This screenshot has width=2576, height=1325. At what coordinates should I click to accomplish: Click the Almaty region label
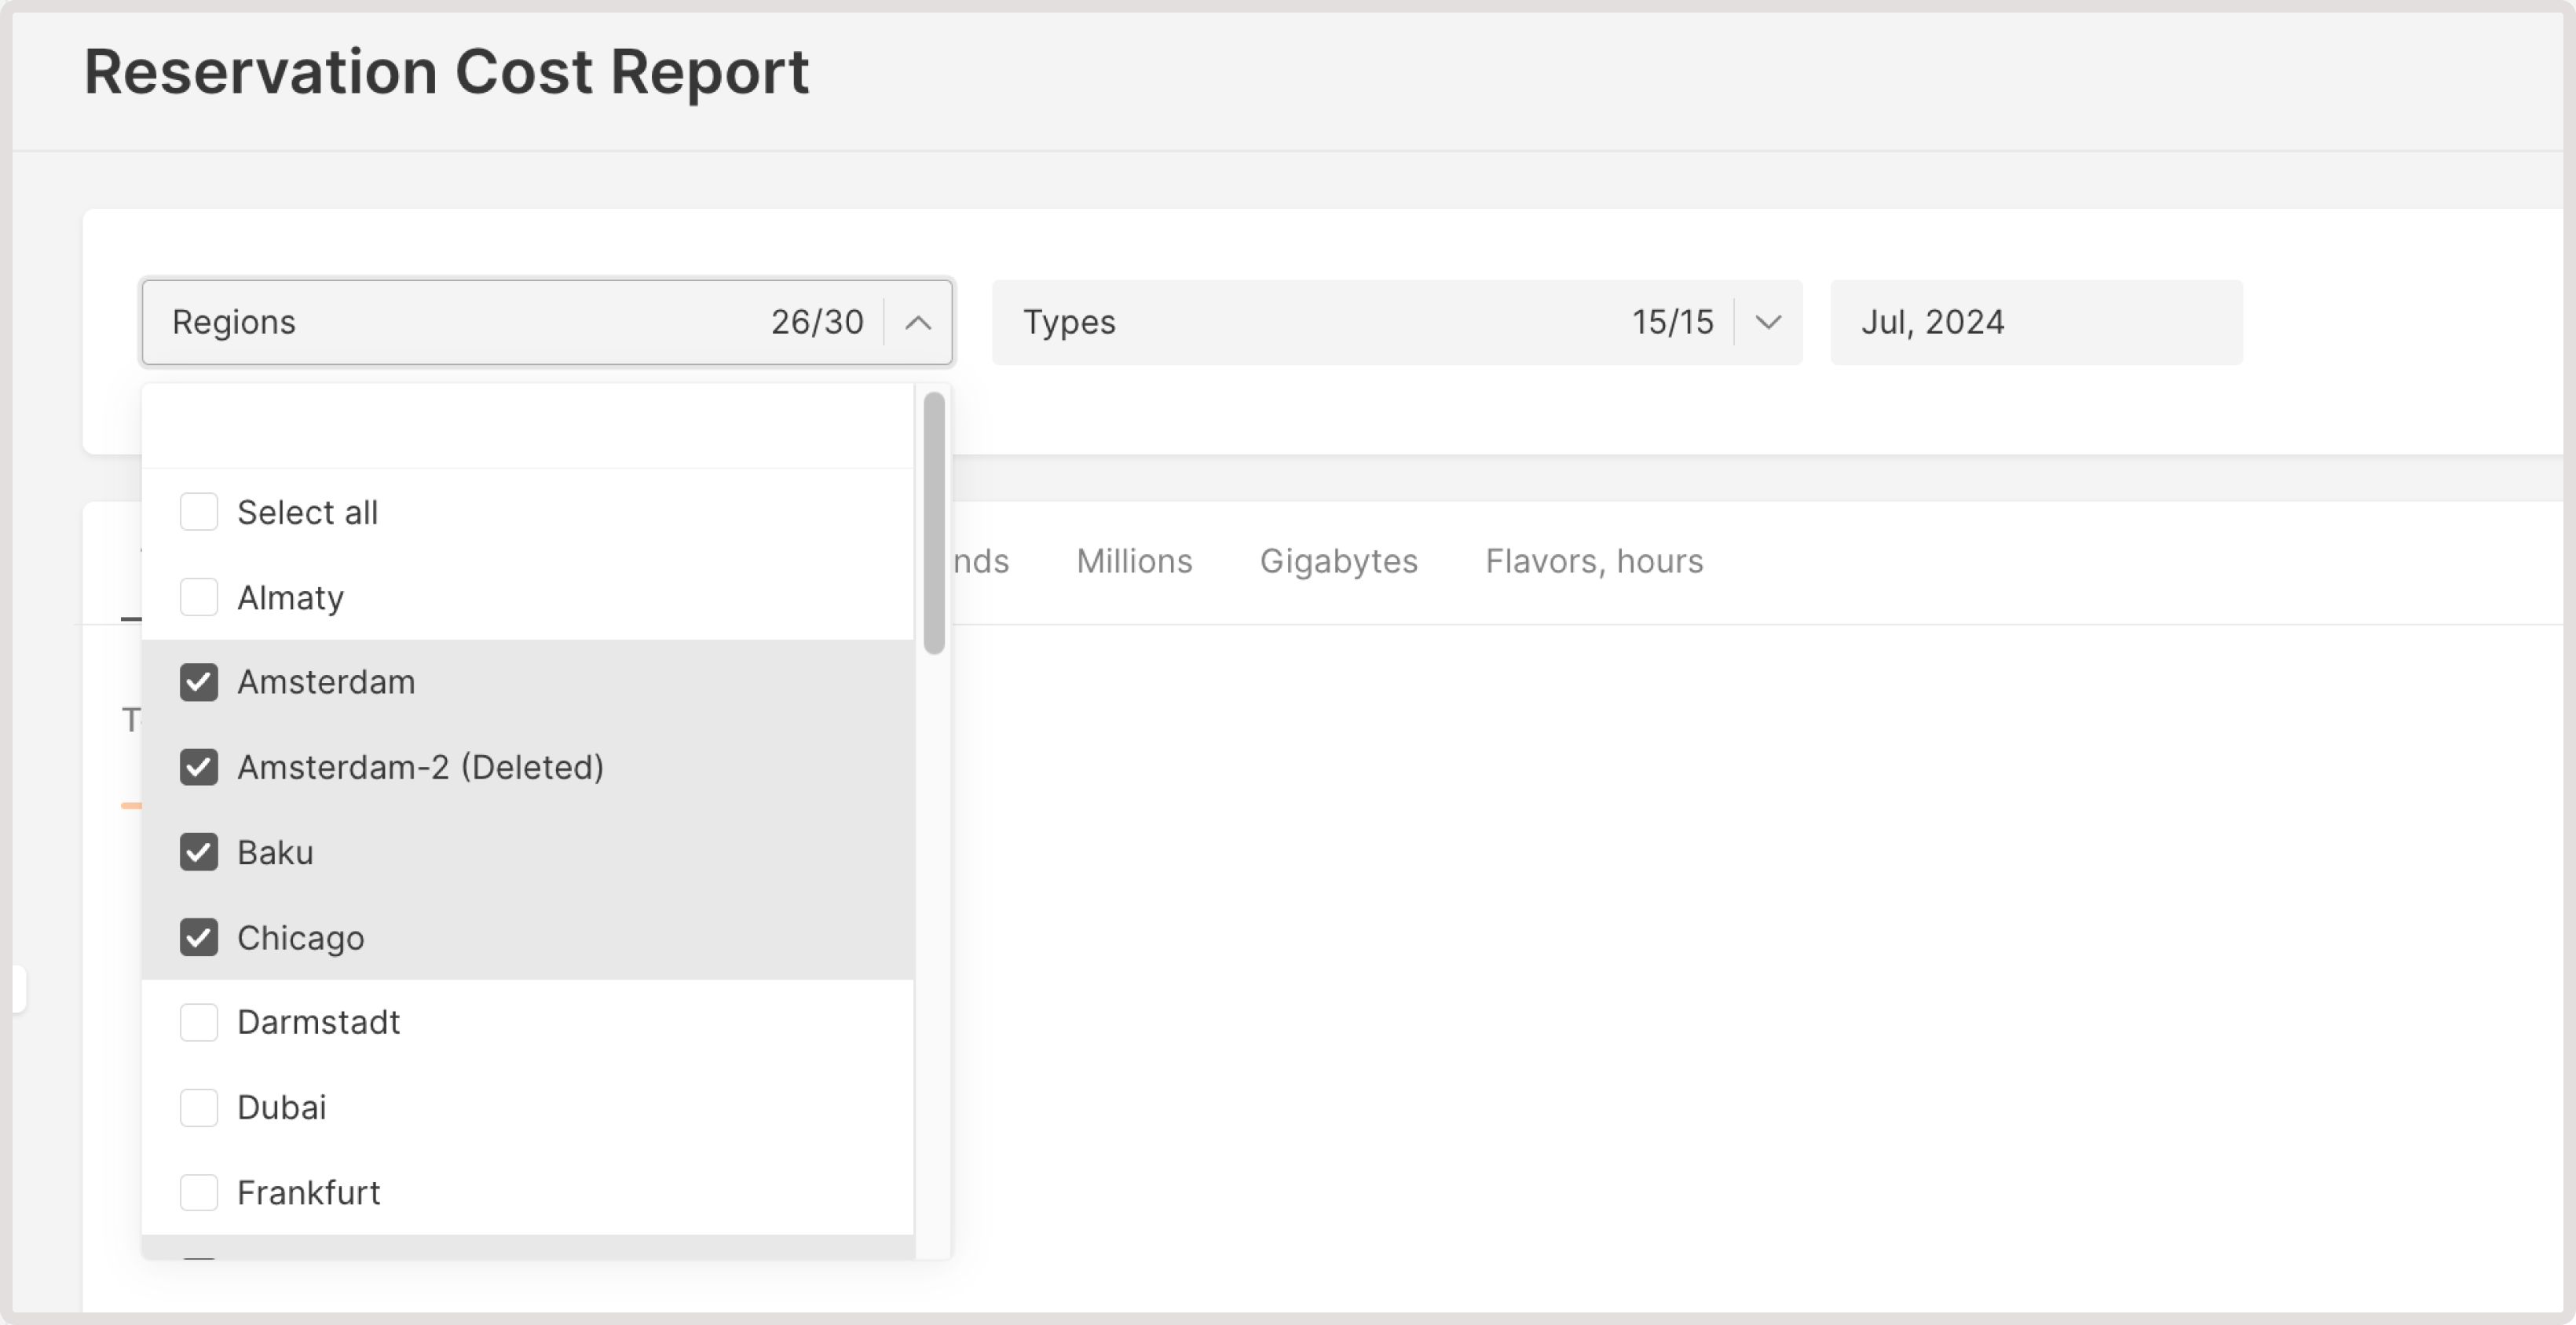(290, 597)
